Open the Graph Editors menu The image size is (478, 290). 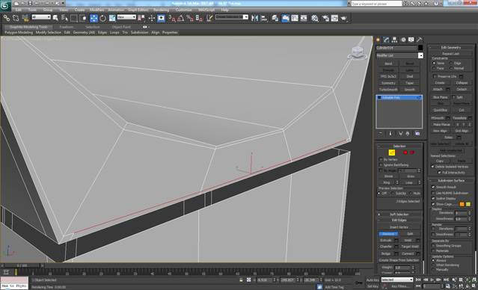click(x=138, y=10)
